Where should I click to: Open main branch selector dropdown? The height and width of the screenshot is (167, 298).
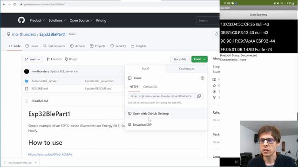(32, 59)
